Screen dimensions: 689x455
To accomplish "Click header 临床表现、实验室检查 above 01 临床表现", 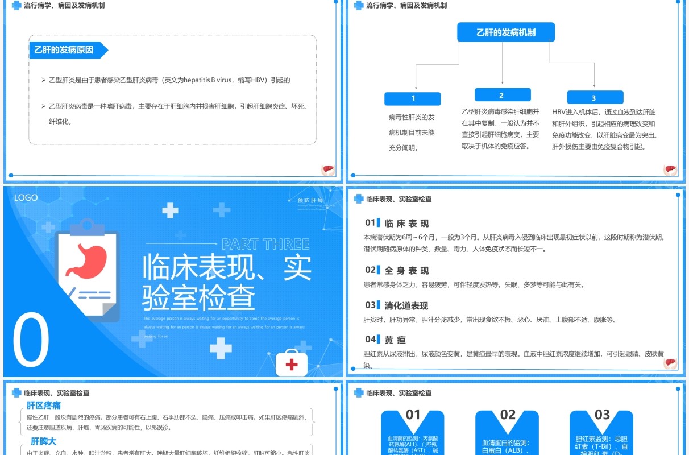I will click(x=399, y=199).
